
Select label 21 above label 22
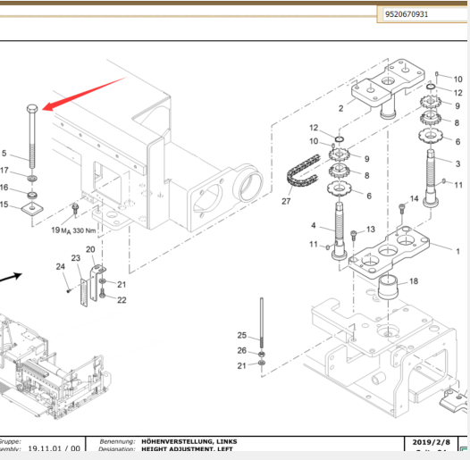tap(122, 284)
